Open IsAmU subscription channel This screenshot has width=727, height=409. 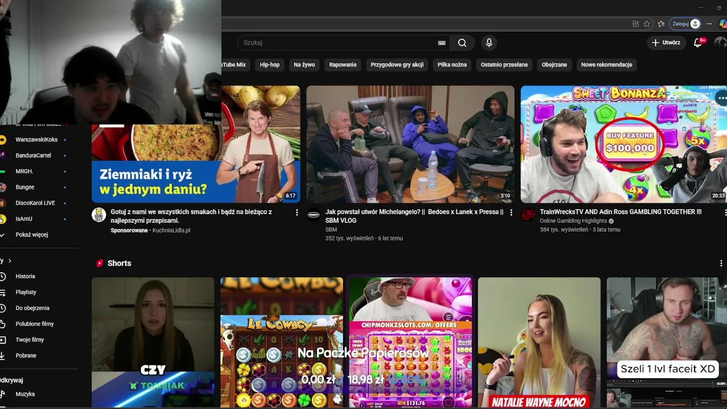24,219
